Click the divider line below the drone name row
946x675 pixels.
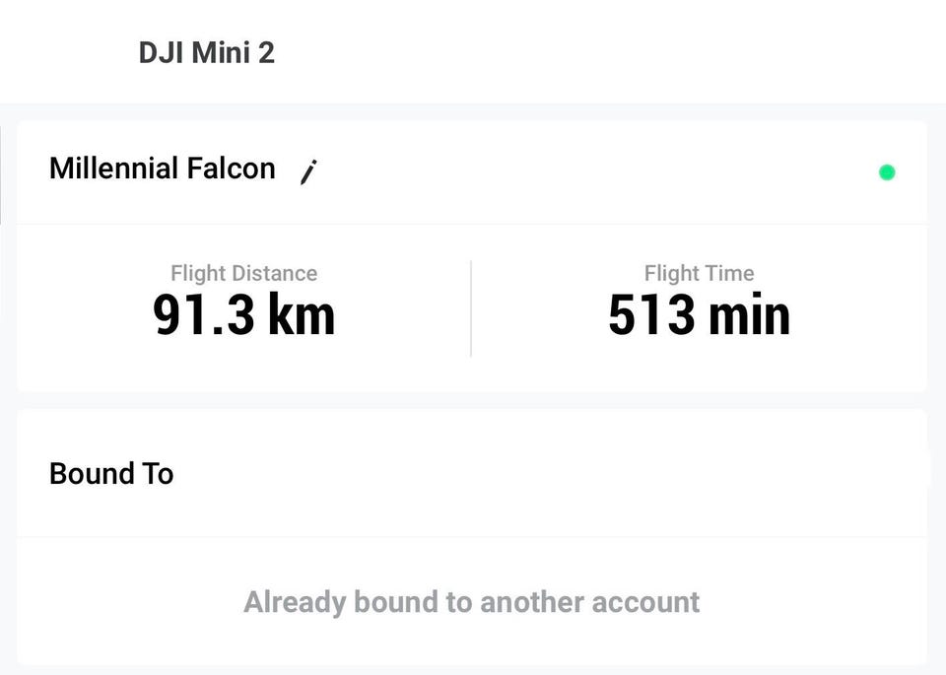472,225
